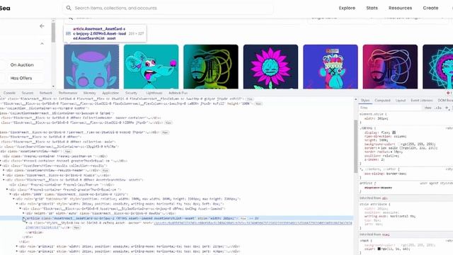This screenshot has width=453, height=255.
Task: Expand the border shorthand property triangle
Action: [x=379, y=148]
